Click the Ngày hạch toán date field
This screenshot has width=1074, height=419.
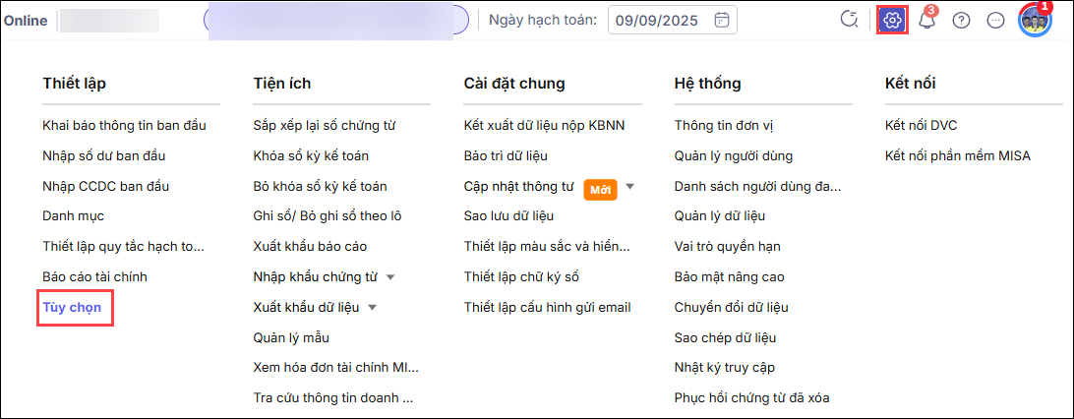point(673,20)
